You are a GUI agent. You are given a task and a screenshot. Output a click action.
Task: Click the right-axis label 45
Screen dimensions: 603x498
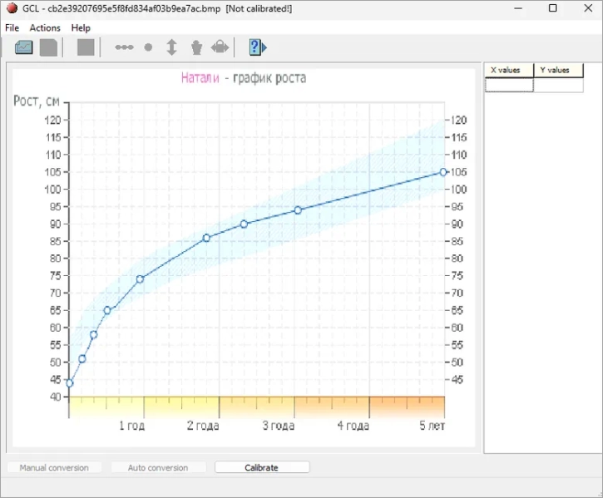pyautogui.click(x=457, y=380)
